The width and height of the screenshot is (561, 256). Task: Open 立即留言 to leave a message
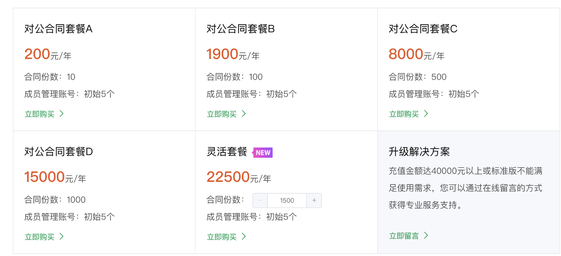[404, 236]
